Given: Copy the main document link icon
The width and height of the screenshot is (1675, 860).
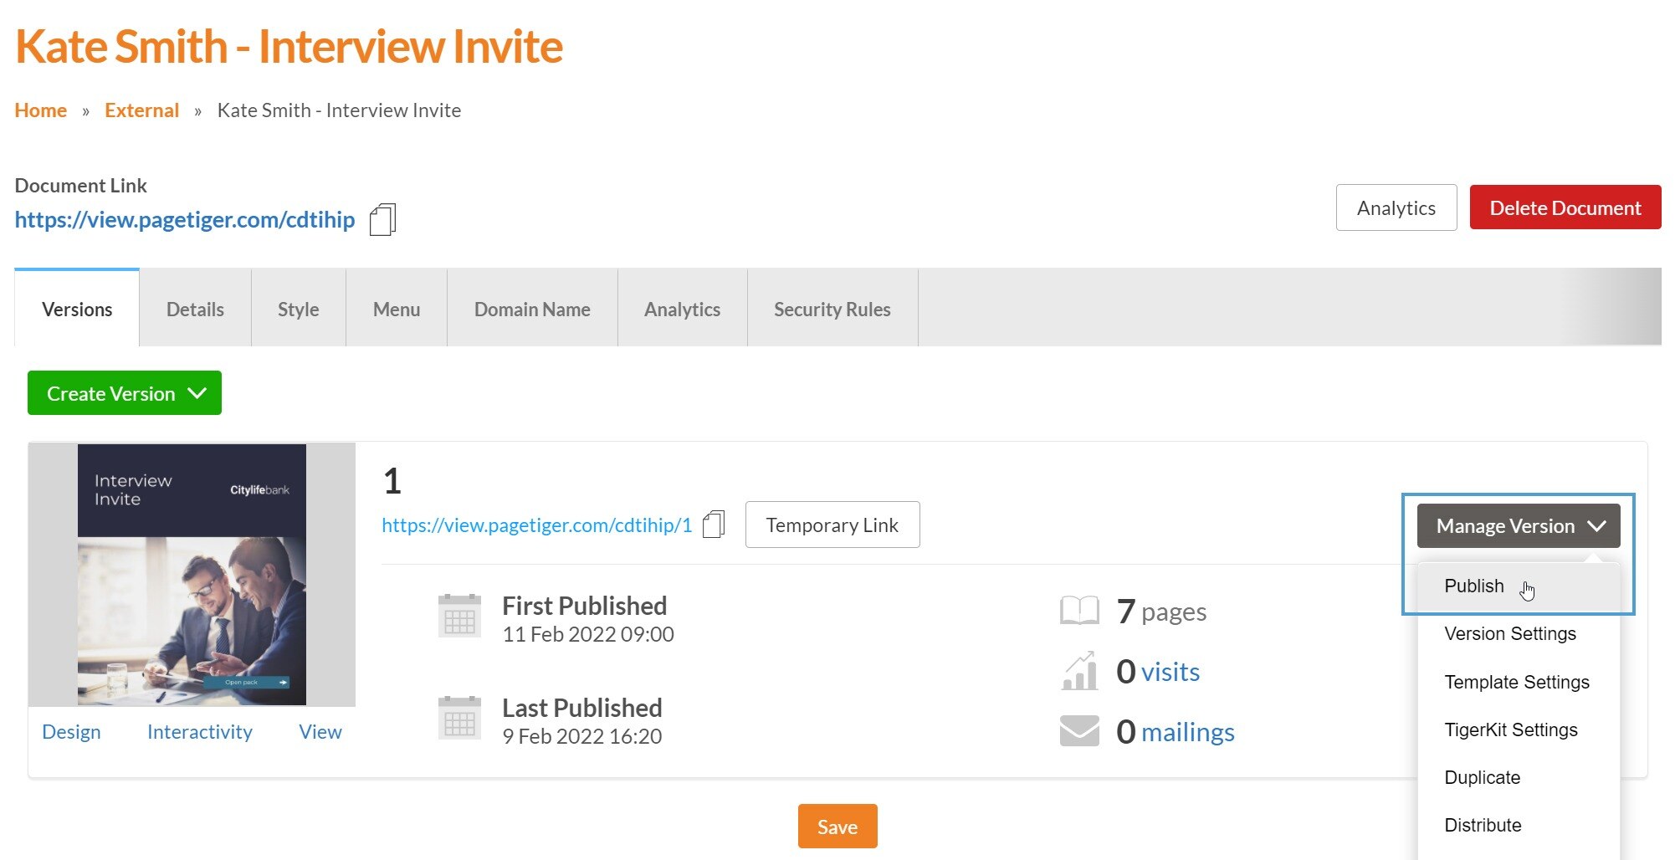Looking at the screenshot, I should pos(382,220).
